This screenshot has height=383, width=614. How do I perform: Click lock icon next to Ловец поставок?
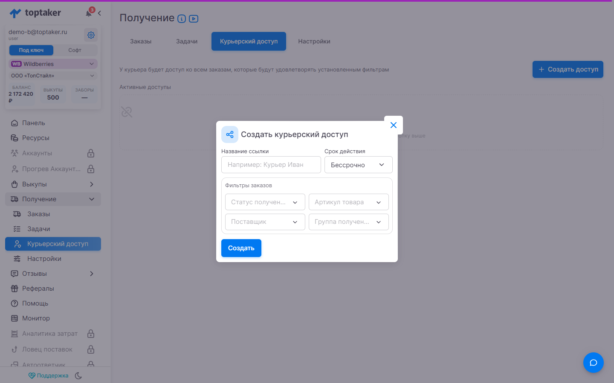pos(91,349)
